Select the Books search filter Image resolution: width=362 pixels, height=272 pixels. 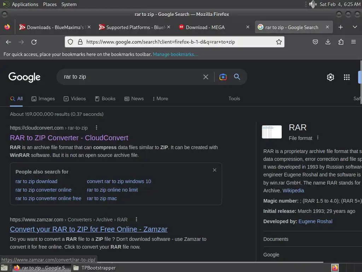(x=105, y=99)
